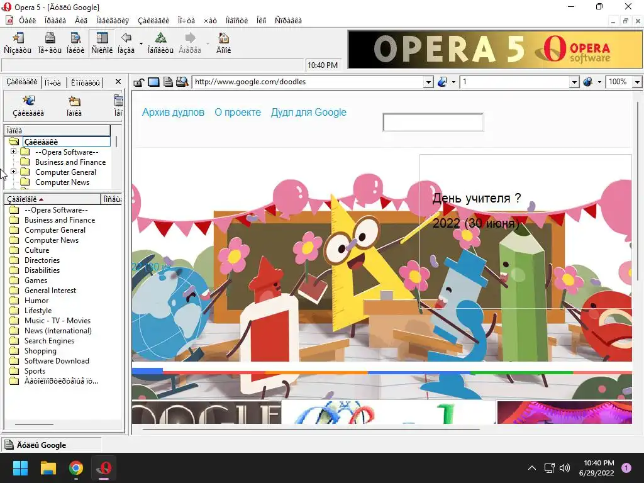Viewport: 644px width, 483px height.
Task: Close the hotlist panel with X button
Action: click(x=118, y=81)
